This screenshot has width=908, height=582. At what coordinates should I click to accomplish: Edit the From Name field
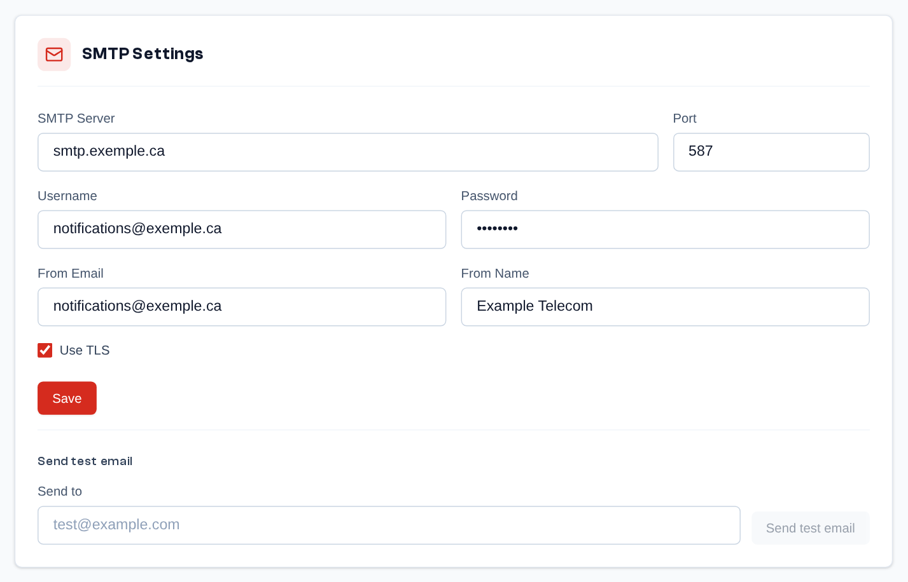click(665, 307)
